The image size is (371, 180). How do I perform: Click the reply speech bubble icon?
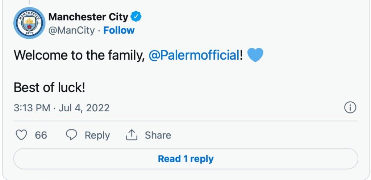click(x=71, y=135)
